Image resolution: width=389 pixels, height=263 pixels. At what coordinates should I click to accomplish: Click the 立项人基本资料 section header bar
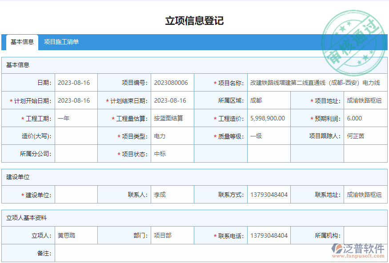[194, 218]
